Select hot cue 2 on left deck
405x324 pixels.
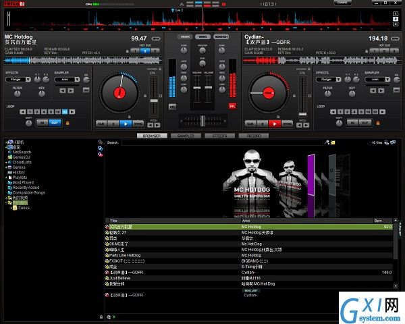coord(145,51)
